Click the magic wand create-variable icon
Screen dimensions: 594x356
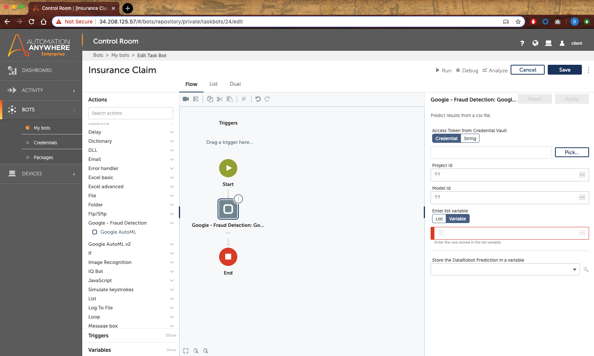pyautogui.click(x=586, y=269)
